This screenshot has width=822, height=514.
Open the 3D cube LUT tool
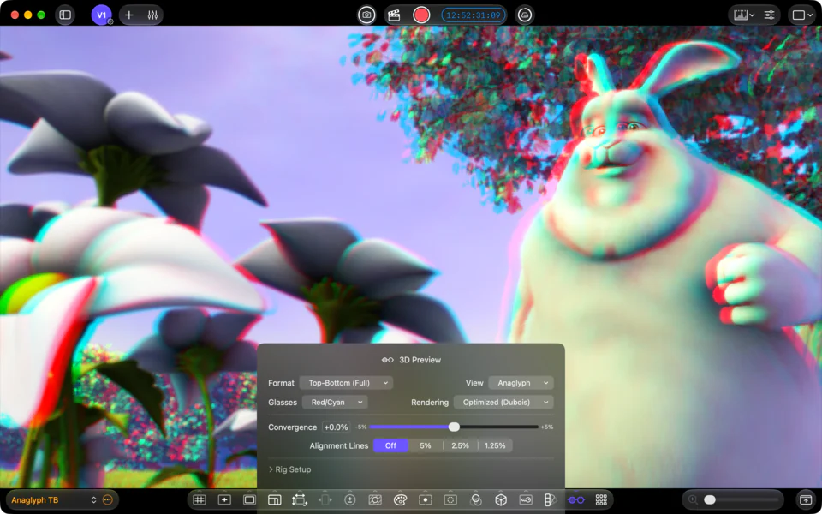tap(501, 499)
